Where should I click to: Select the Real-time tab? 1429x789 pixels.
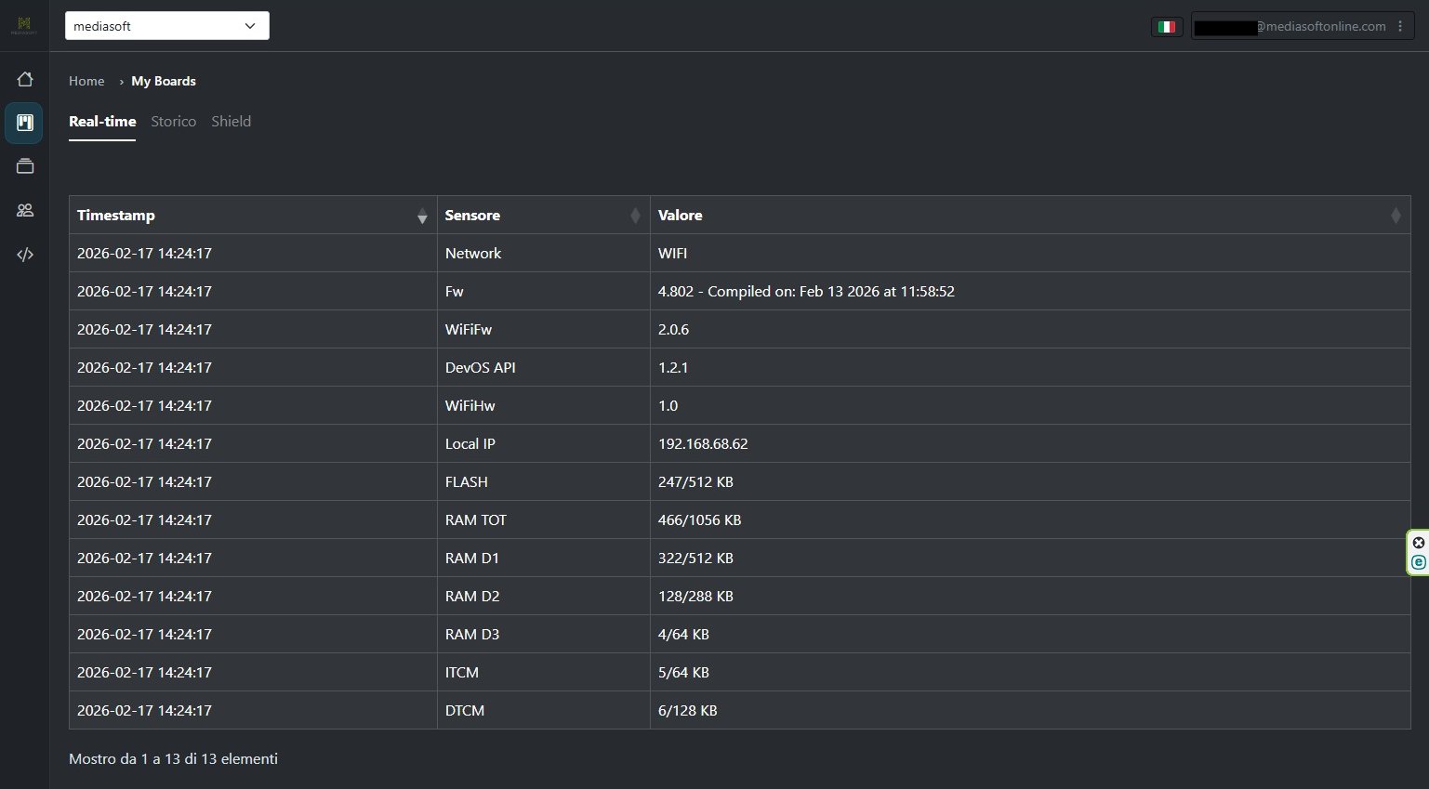102,122
